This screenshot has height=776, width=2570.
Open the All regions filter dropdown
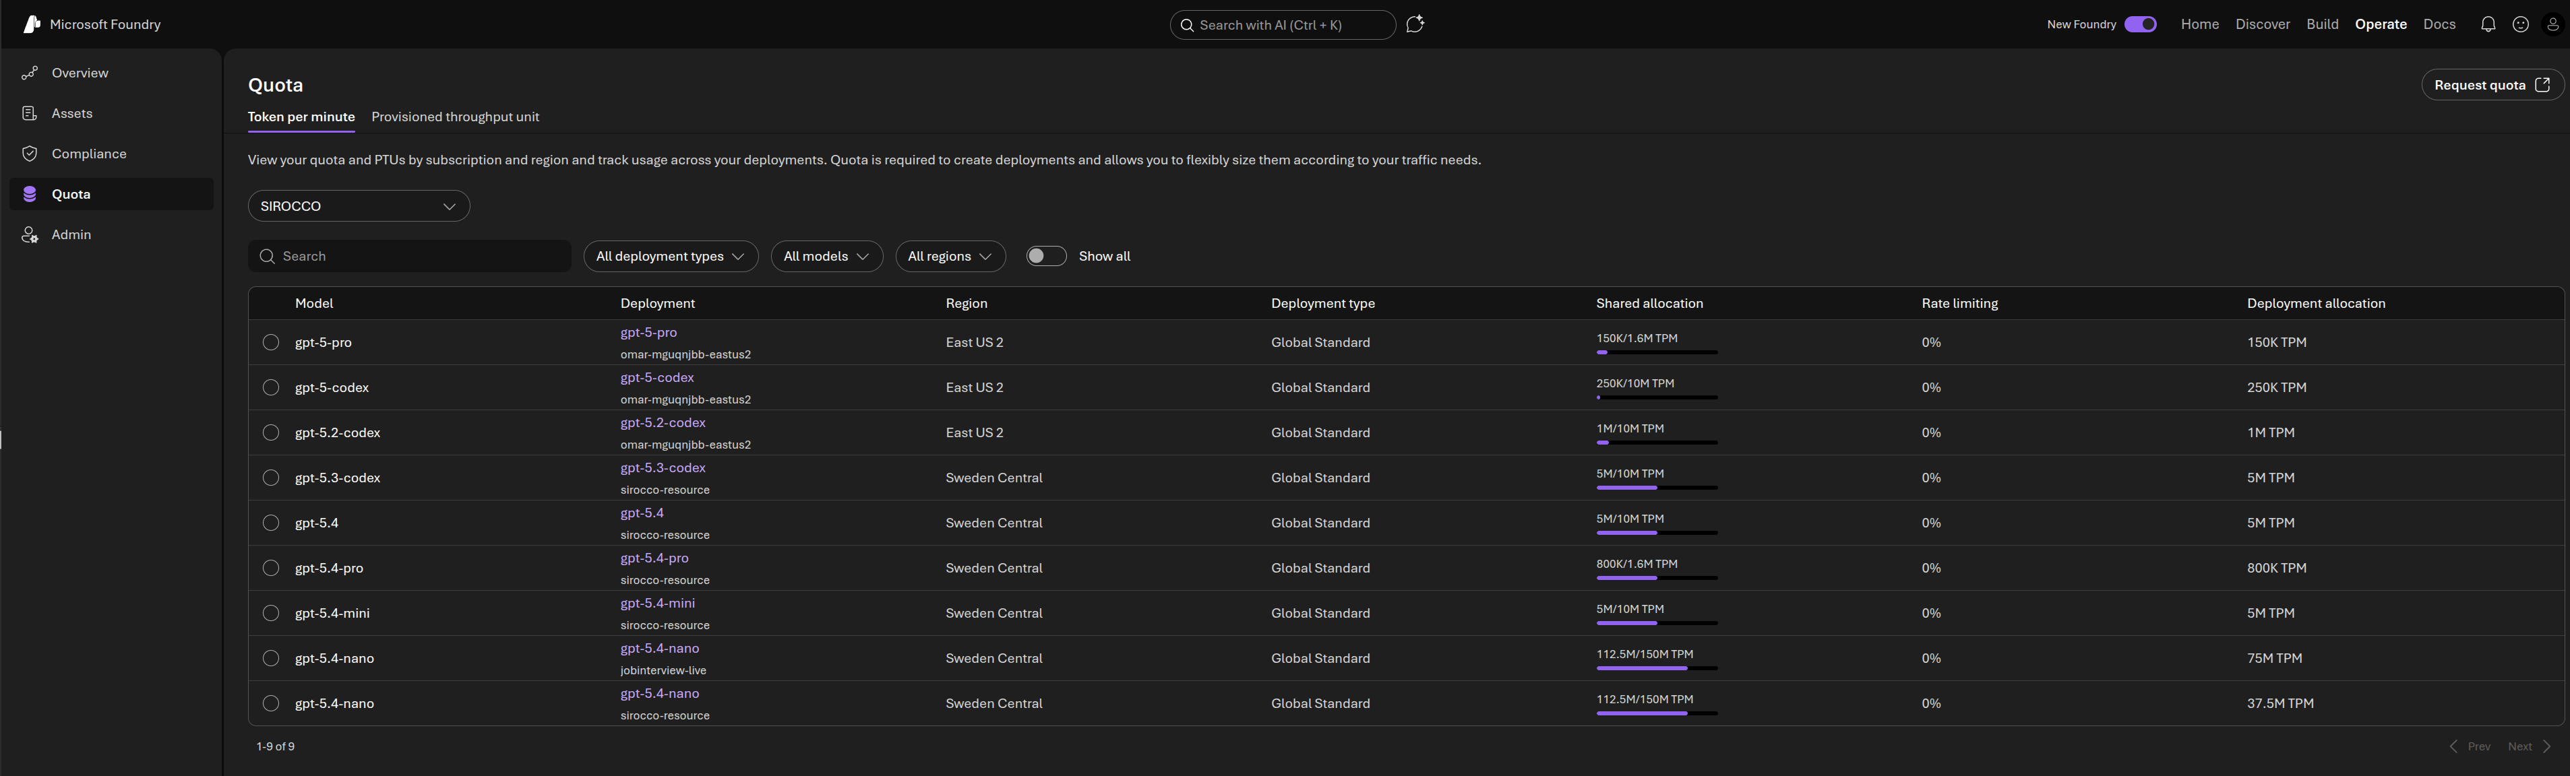pyautogui.click(x=949, y=257)
